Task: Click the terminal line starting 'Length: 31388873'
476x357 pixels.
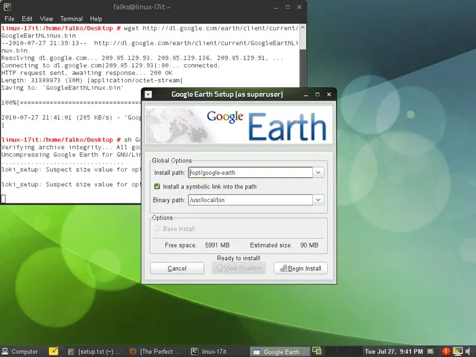Action: pyautogui.click(x=92, y=80)
